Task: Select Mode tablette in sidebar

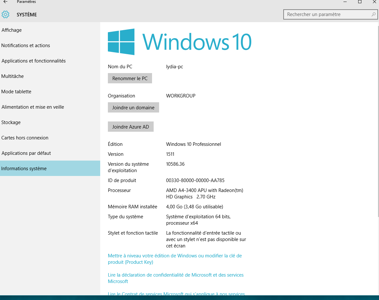Action: [16, 92]
